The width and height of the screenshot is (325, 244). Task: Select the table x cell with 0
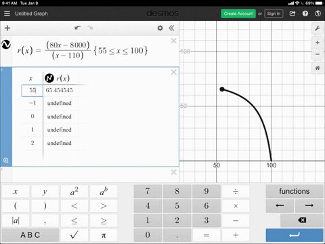click(32, 117)
